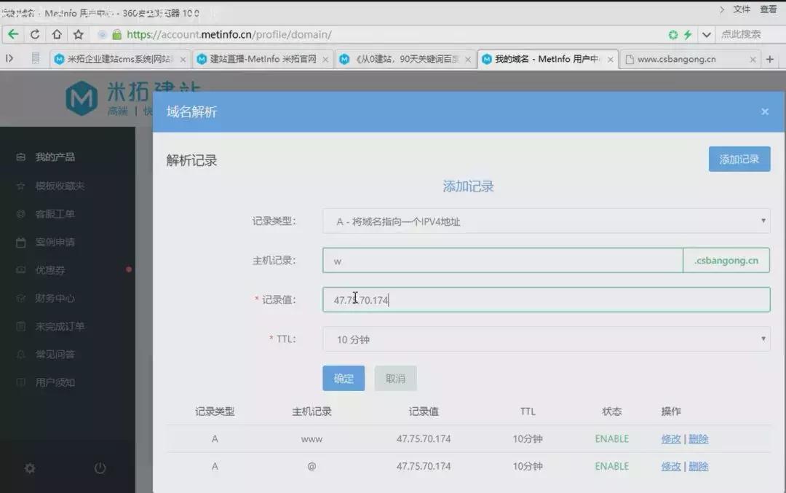Open the 文件 menu at top right
This screenshot has height=493, width=786.
click(742, 9)
